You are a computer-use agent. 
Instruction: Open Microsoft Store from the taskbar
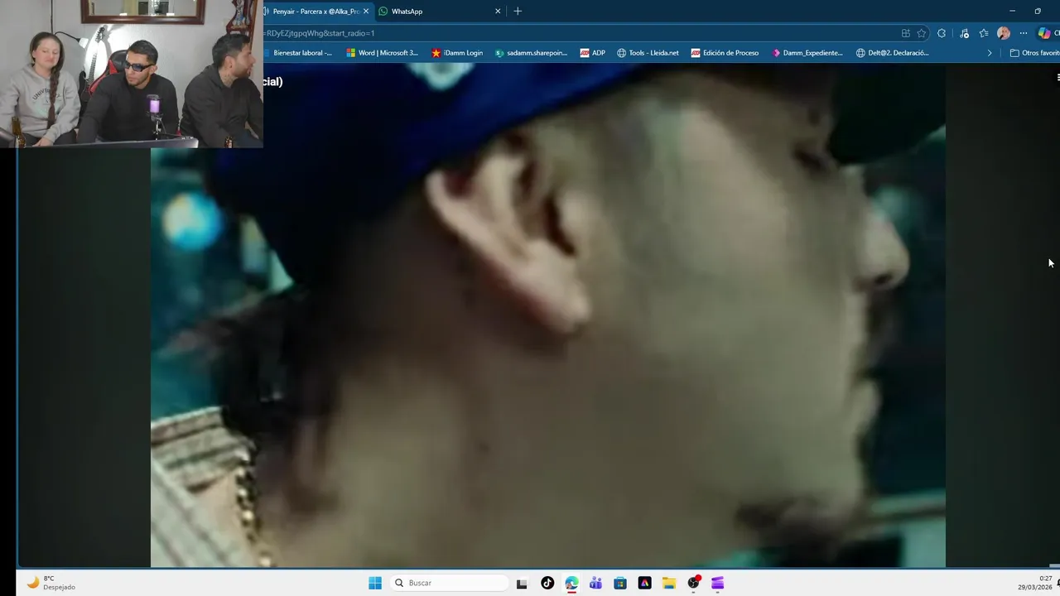[x=620, y=583]
